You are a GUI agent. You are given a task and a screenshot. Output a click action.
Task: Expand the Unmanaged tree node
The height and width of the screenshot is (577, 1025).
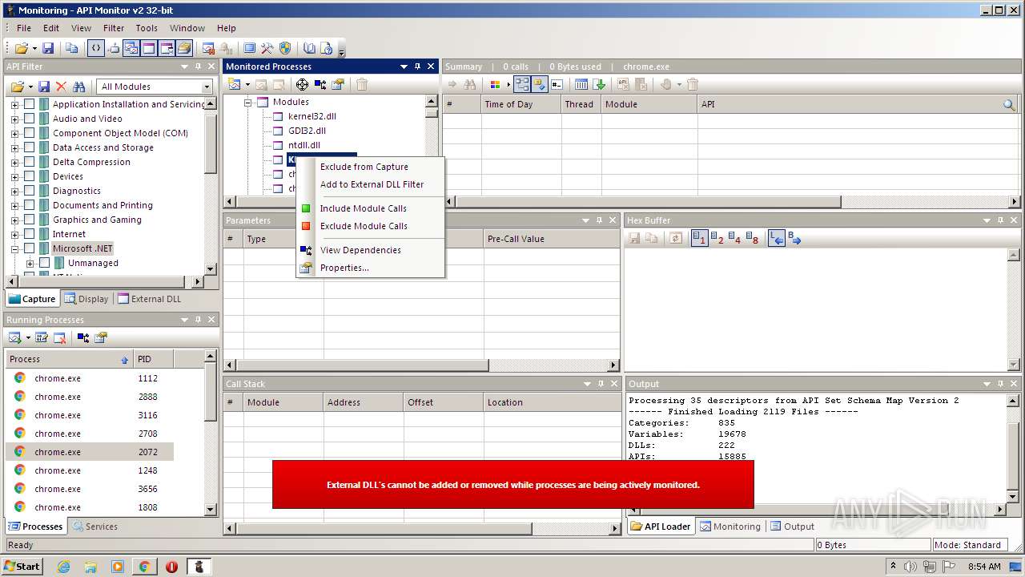click(30, 263)
